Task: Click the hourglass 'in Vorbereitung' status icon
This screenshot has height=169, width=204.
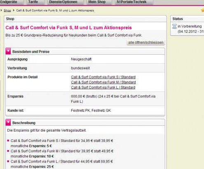Action: tap(174, 26)
